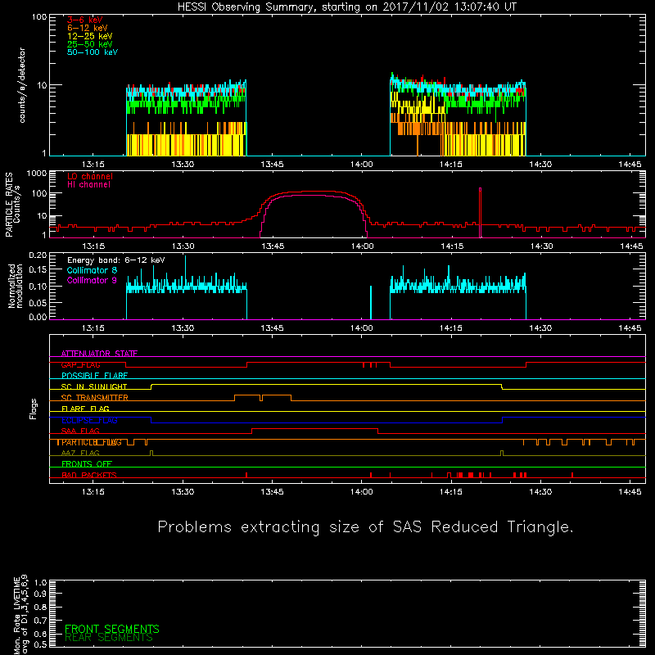The width and height of the screenshot is (655, 655).
Task: Click the ATTENUATOR STATE flag label
Action: (x=99, y=354)
